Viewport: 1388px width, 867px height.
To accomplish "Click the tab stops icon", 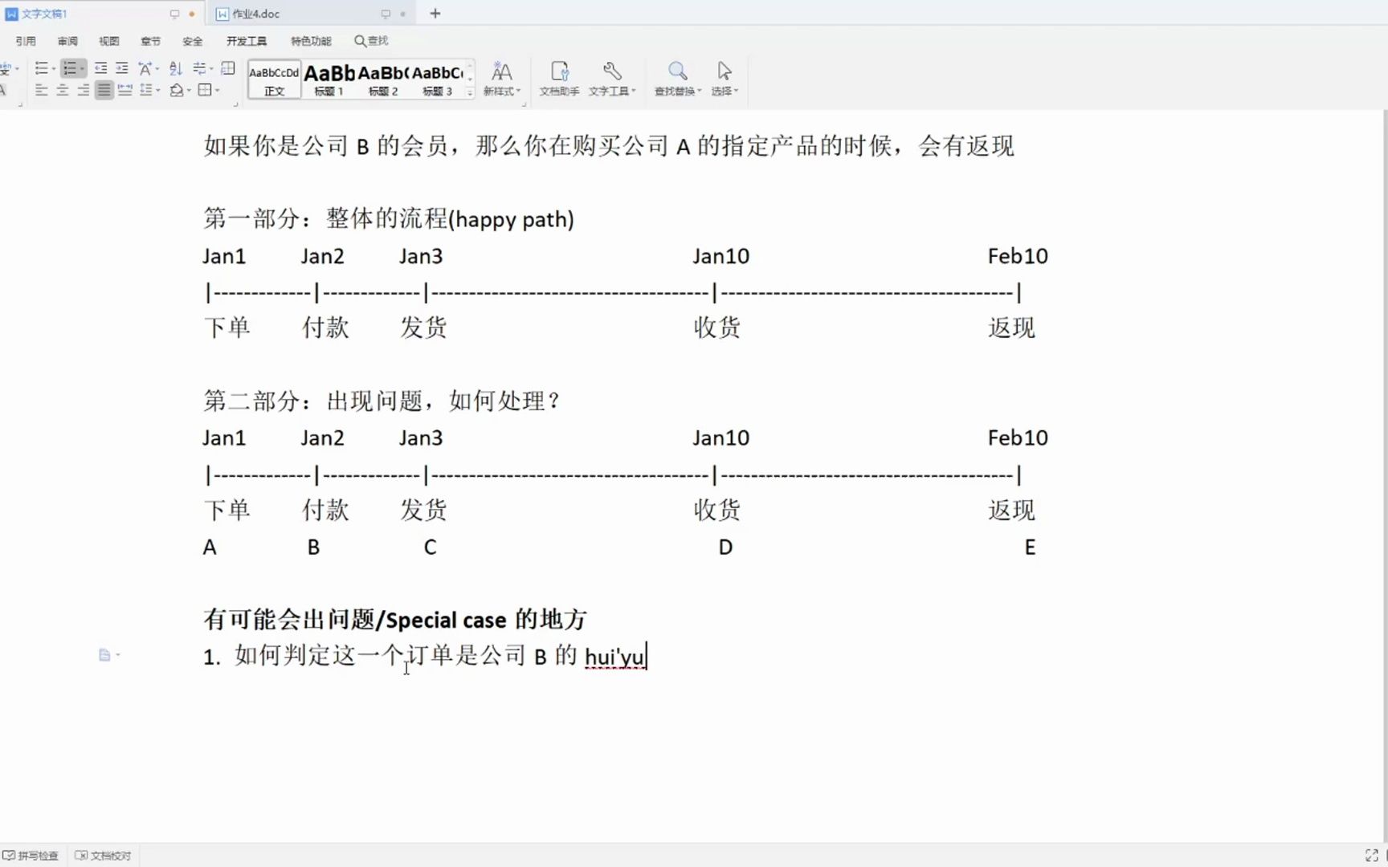I will click(x=200, y=69).
